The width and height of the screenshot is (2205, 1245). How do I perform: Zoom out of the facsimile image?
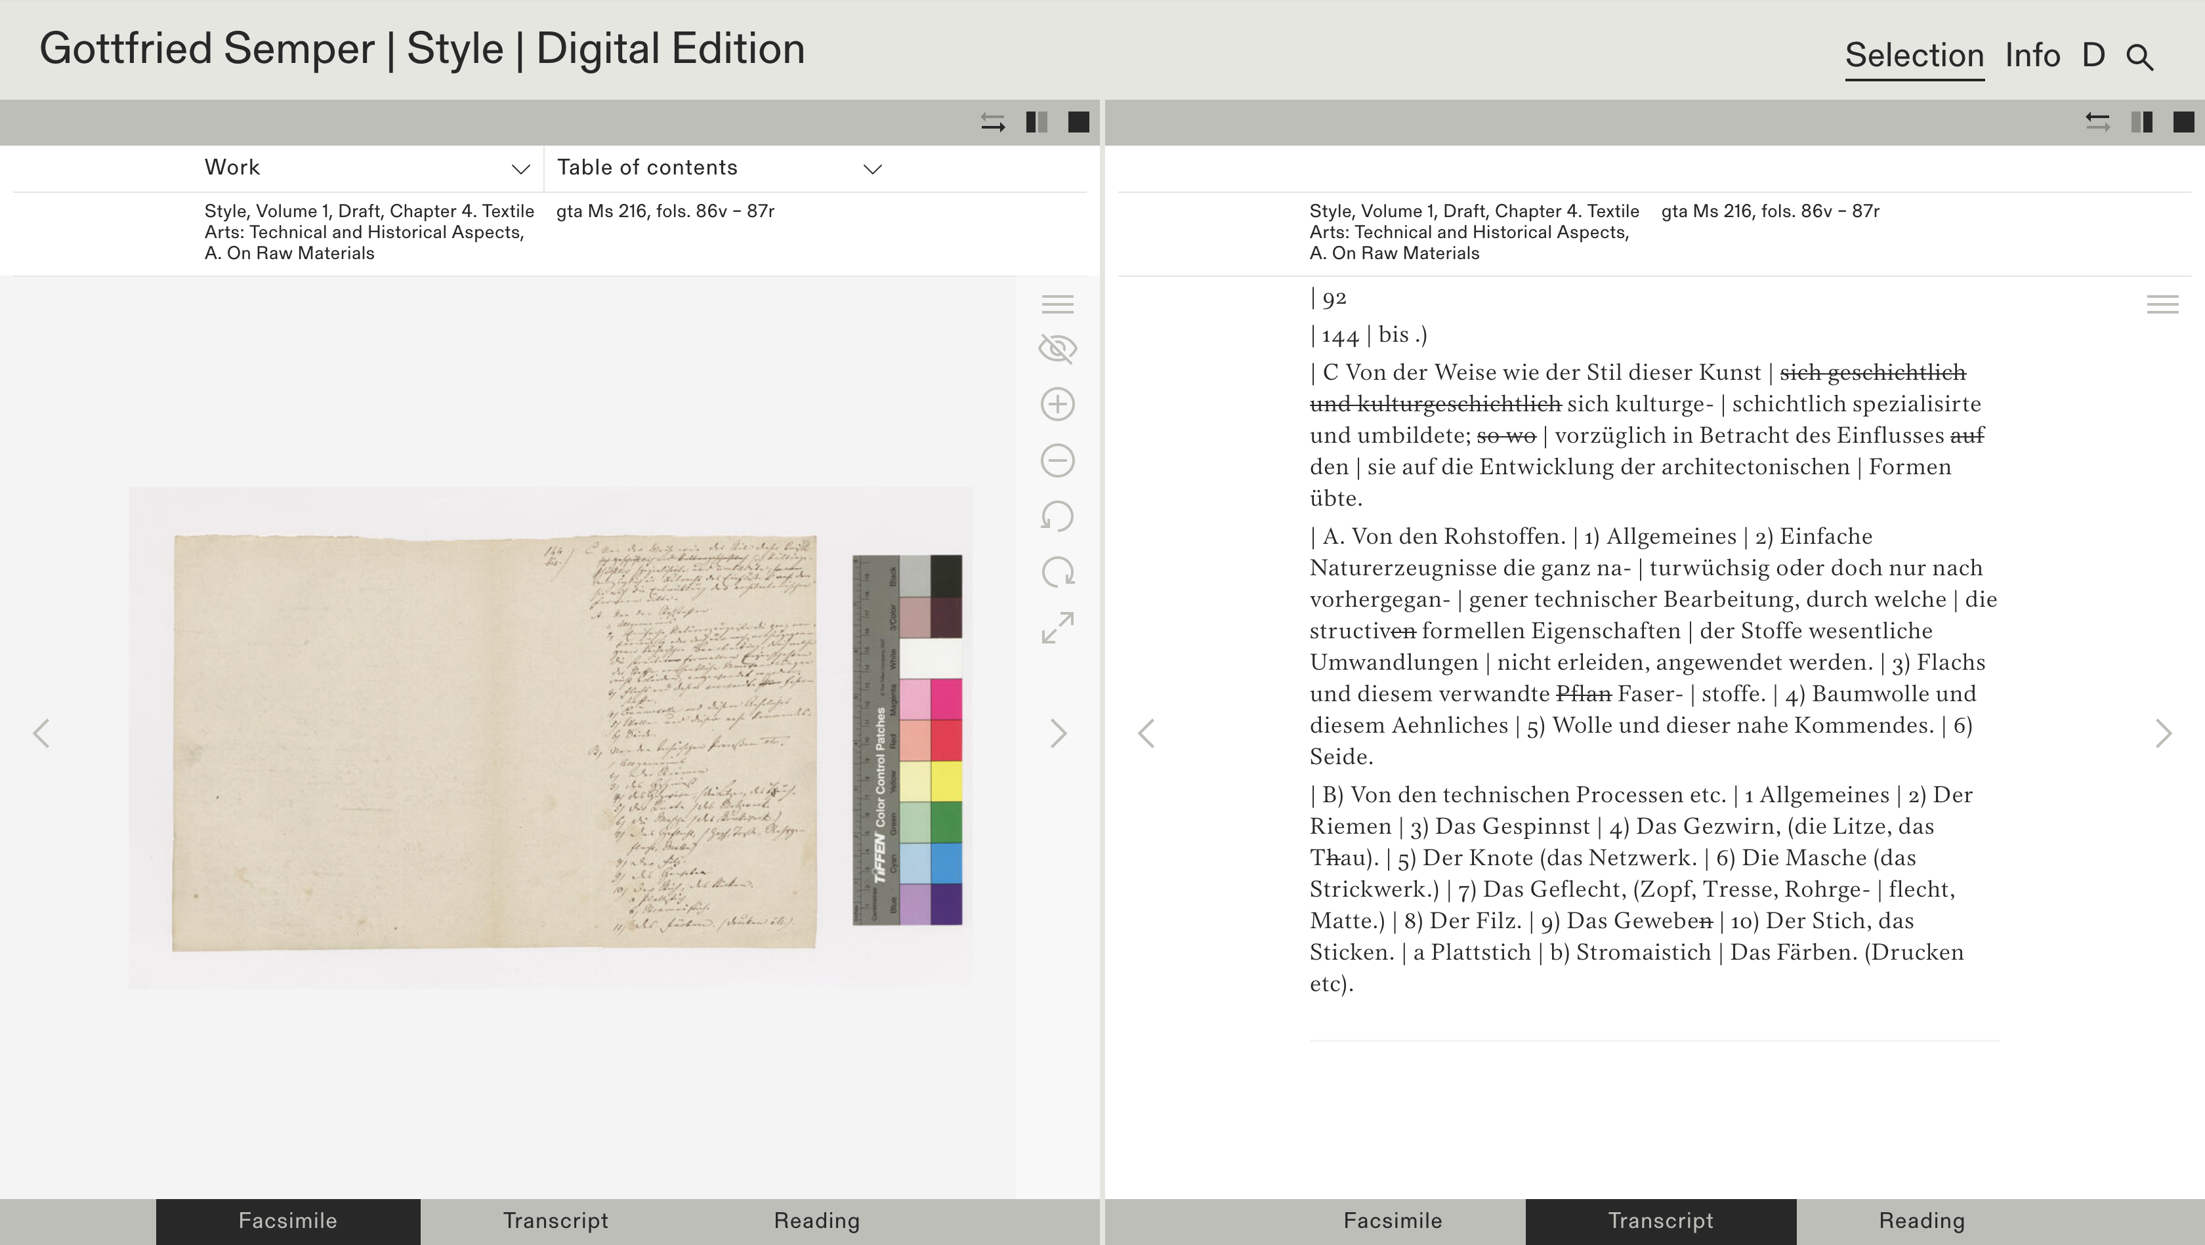1057,460
